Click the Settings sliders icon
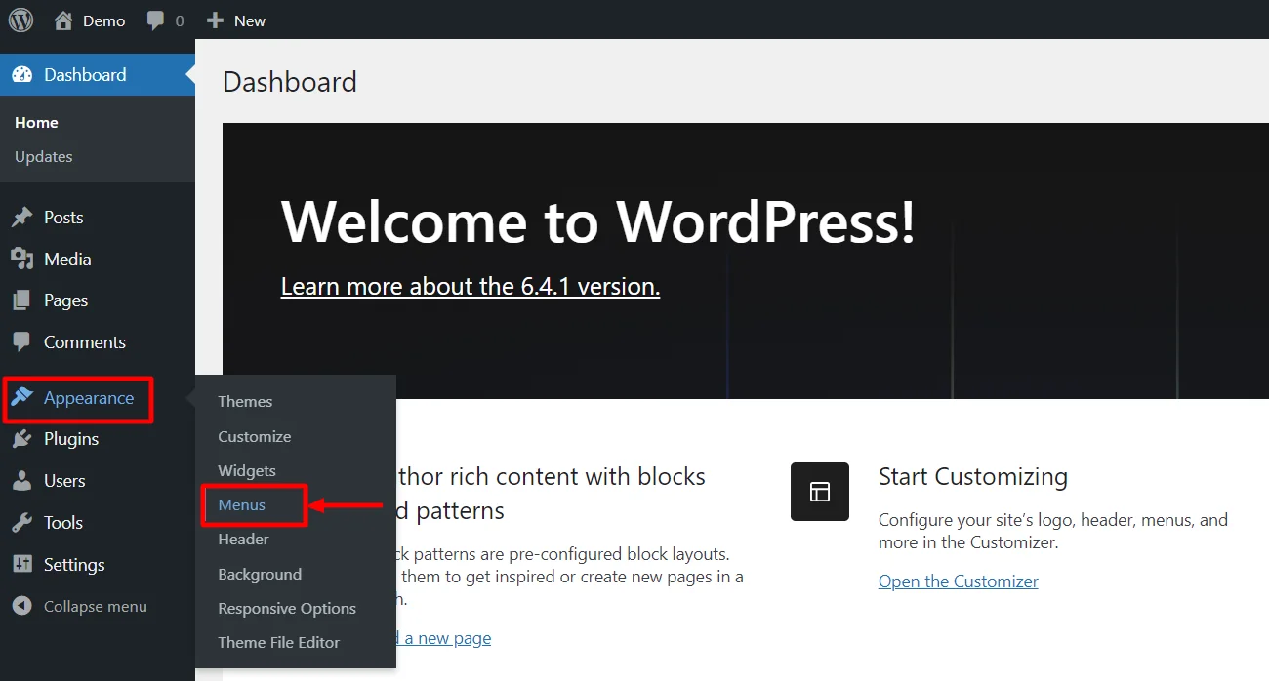Viewport: 1269px width, 681px height. [x=21, y=565]
